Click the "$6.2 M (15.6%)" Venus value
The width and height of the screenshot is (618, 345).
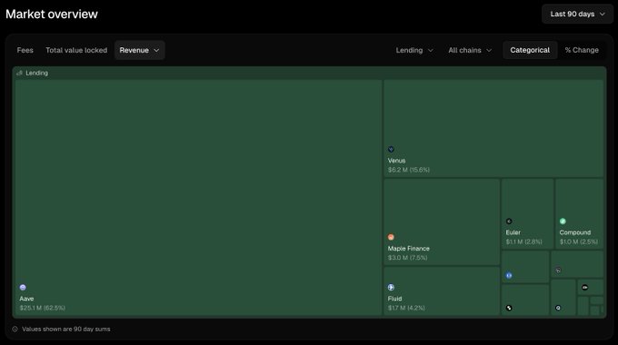[409, 170]
